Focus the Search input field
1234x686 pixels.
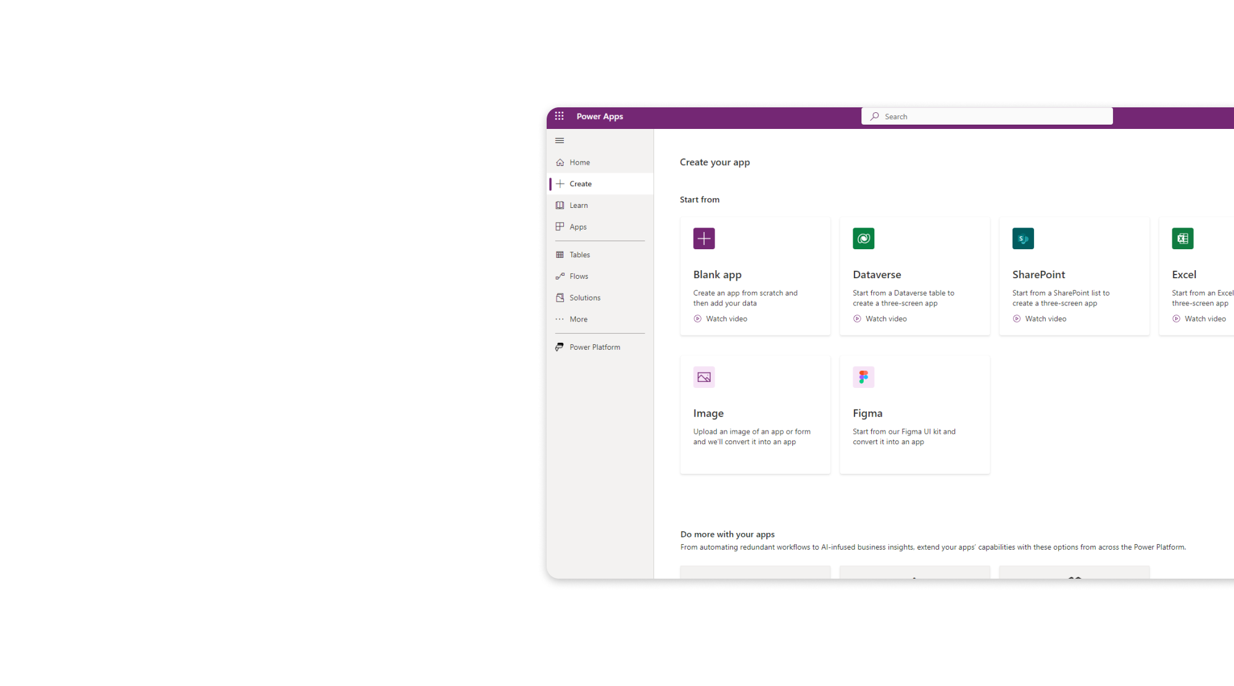click(987, 117)
